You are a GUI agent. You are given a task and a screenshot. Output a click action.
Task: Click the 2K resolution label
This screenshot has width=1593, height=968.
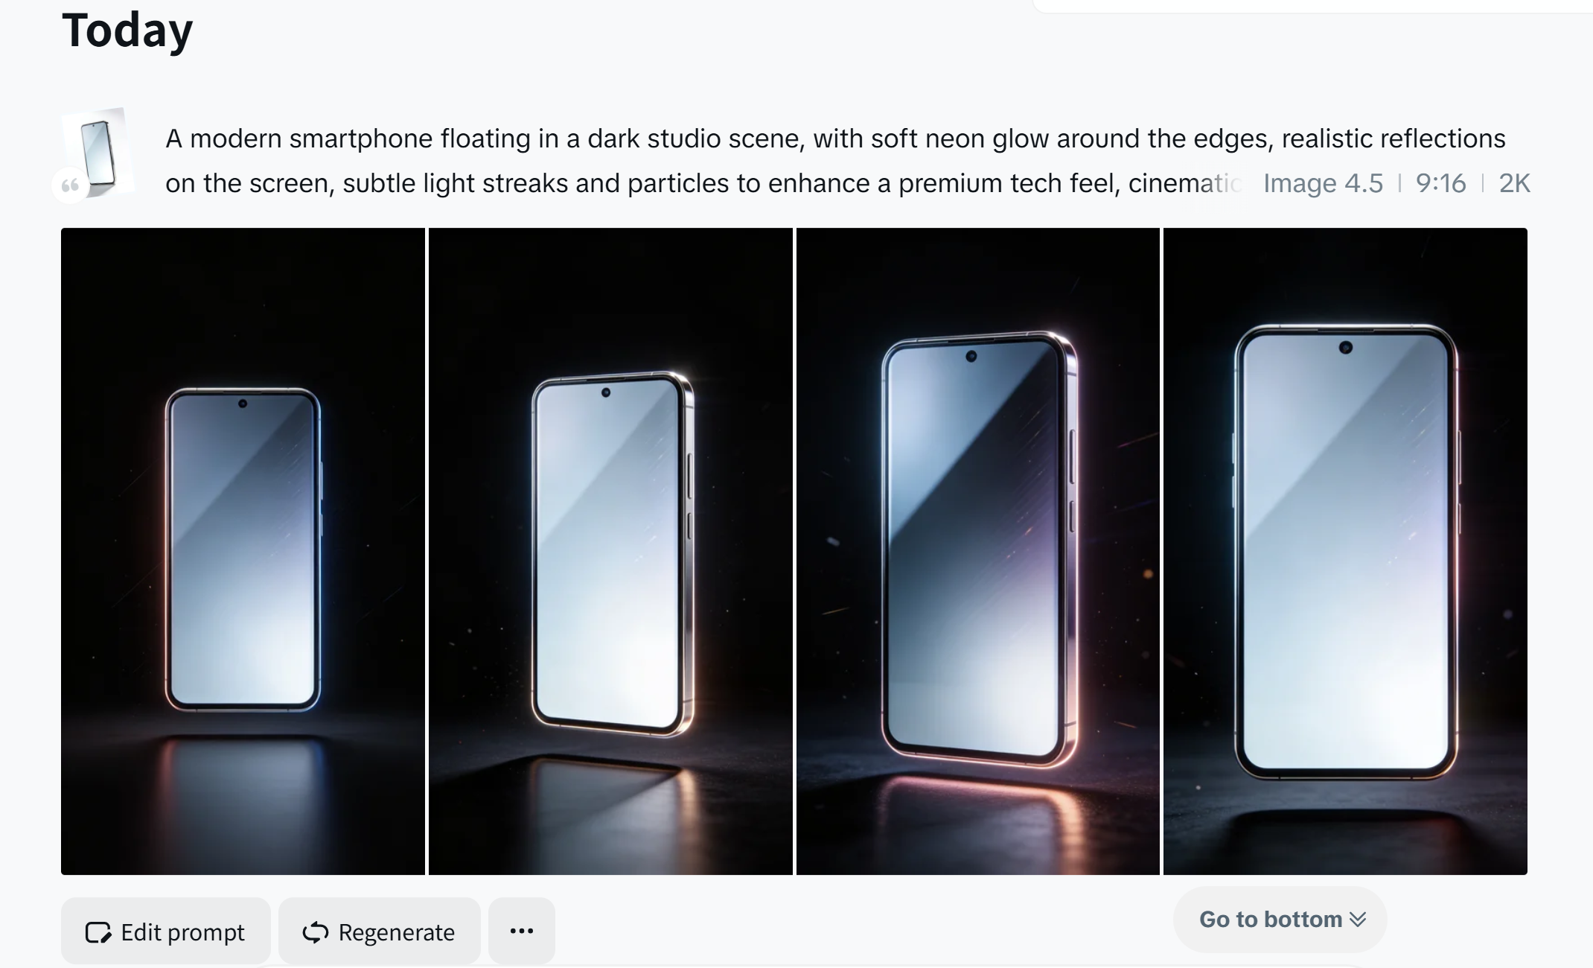[1514, 183]
